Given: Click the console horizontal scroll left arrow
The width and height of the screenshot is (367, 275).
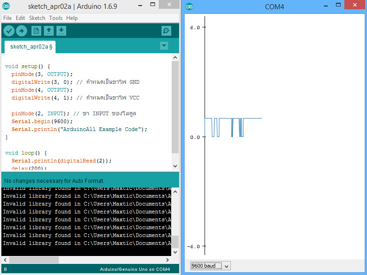Looking at the screenshot, I should pos(5,260).
